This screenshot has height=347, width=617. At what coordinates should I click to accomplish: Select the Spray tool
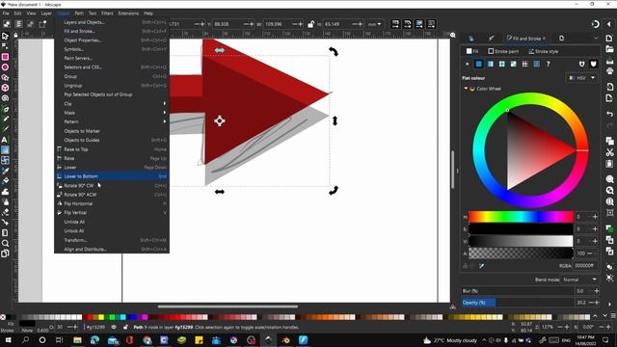(5, 201)
